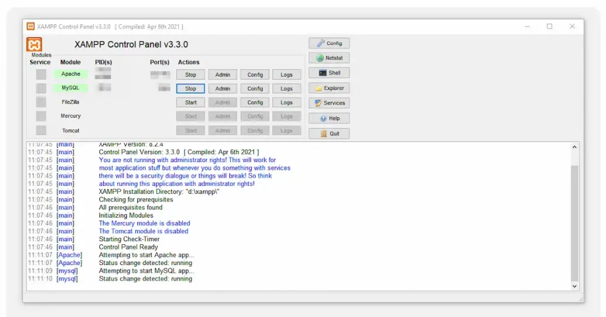Open MySQL Config options
The width and height of the screenshot is (606, 317).
point(255,89)
